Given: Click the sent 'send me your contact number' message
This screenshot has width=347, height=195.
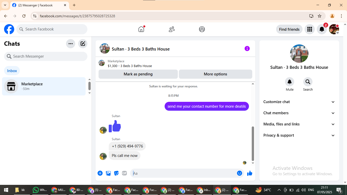Looking at the screenshot, I should [207, 106].
